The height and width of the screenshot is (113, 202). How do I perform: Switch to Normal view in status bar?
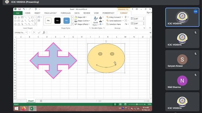(115, 104)
